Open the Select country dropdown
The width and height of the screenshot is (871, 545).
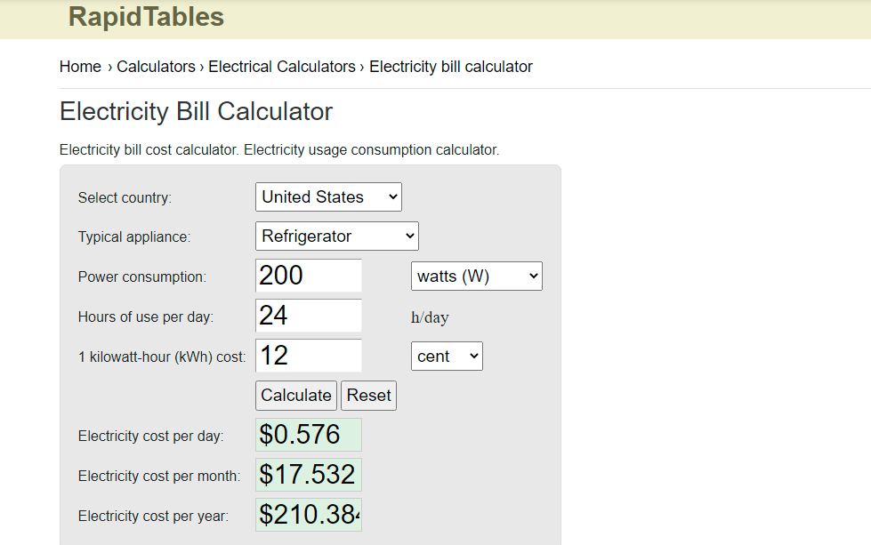[x=327, y=196]
